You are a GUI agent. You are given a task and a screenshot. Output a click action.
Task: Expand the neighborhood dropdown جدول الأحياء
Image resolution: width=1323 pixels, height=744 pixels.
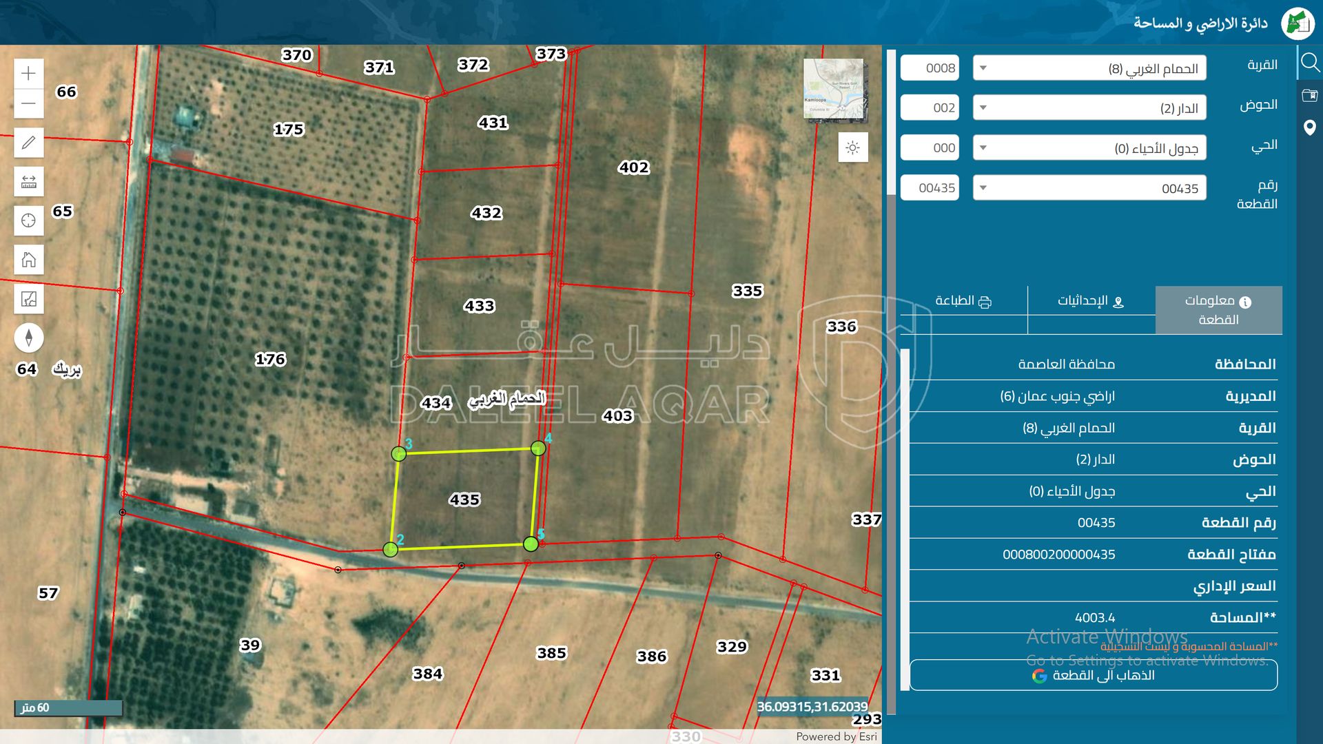point(1089,148)
